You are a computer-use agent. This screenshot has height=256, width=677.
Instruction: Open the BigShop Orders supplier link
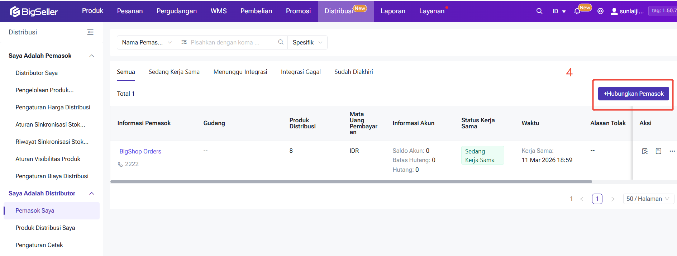pos(140,151)
